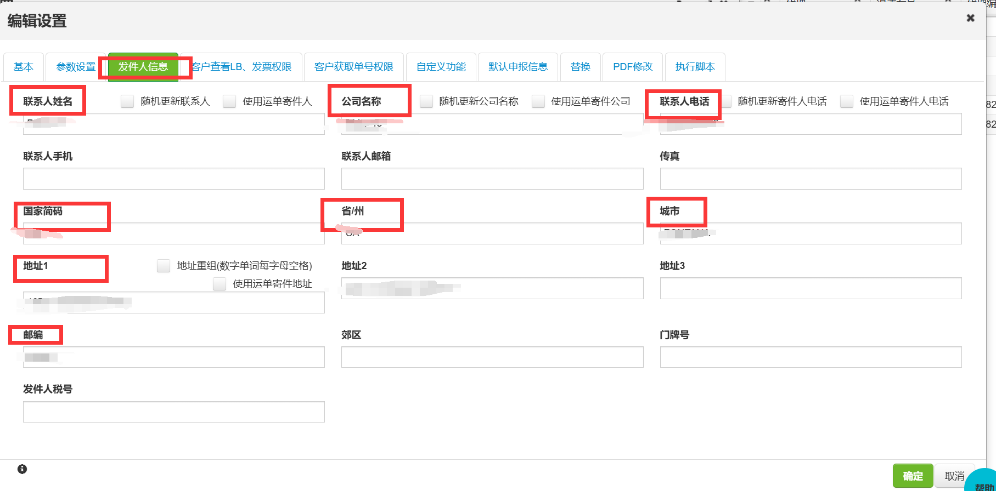Focus the 联系人邮箱 field
Screen dimensions: 996x491
492,179
